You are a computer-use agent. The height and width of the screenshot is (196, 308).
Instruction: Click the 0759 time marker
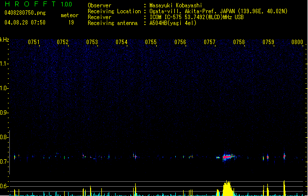(268, 42)
